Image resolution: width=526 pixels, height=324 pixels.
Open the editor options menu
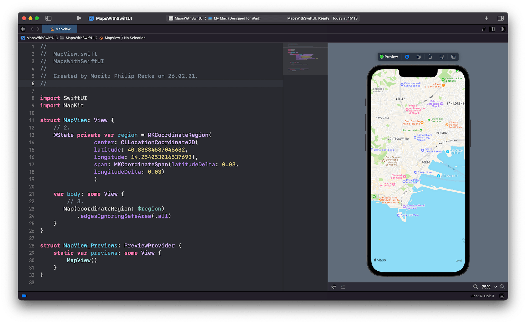492,29
